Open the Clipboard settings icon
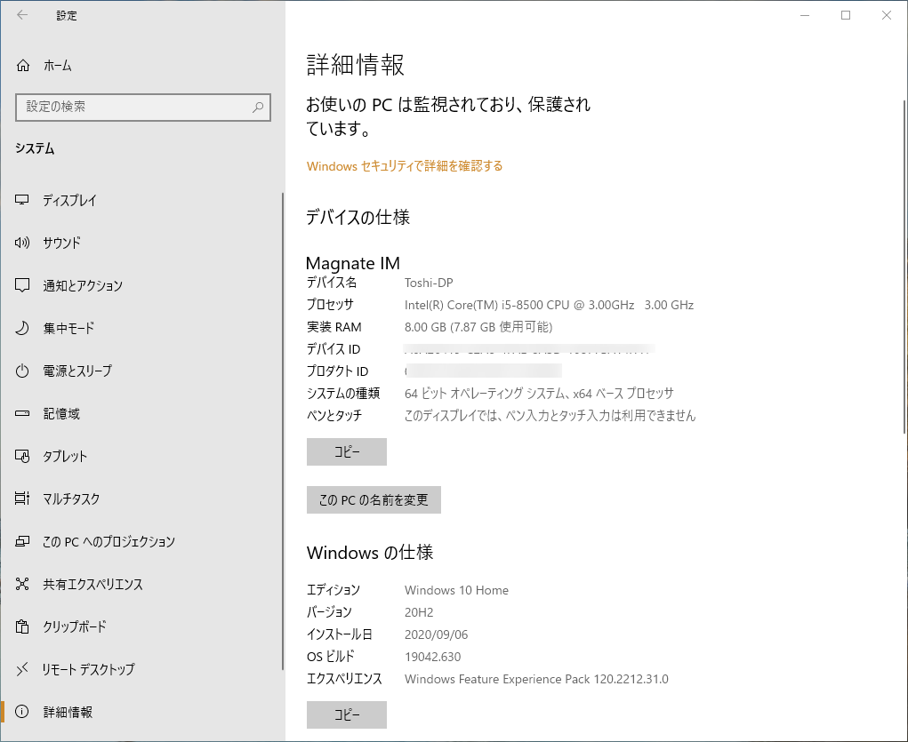The image size is (908, 742). click(x=22, y=626)
